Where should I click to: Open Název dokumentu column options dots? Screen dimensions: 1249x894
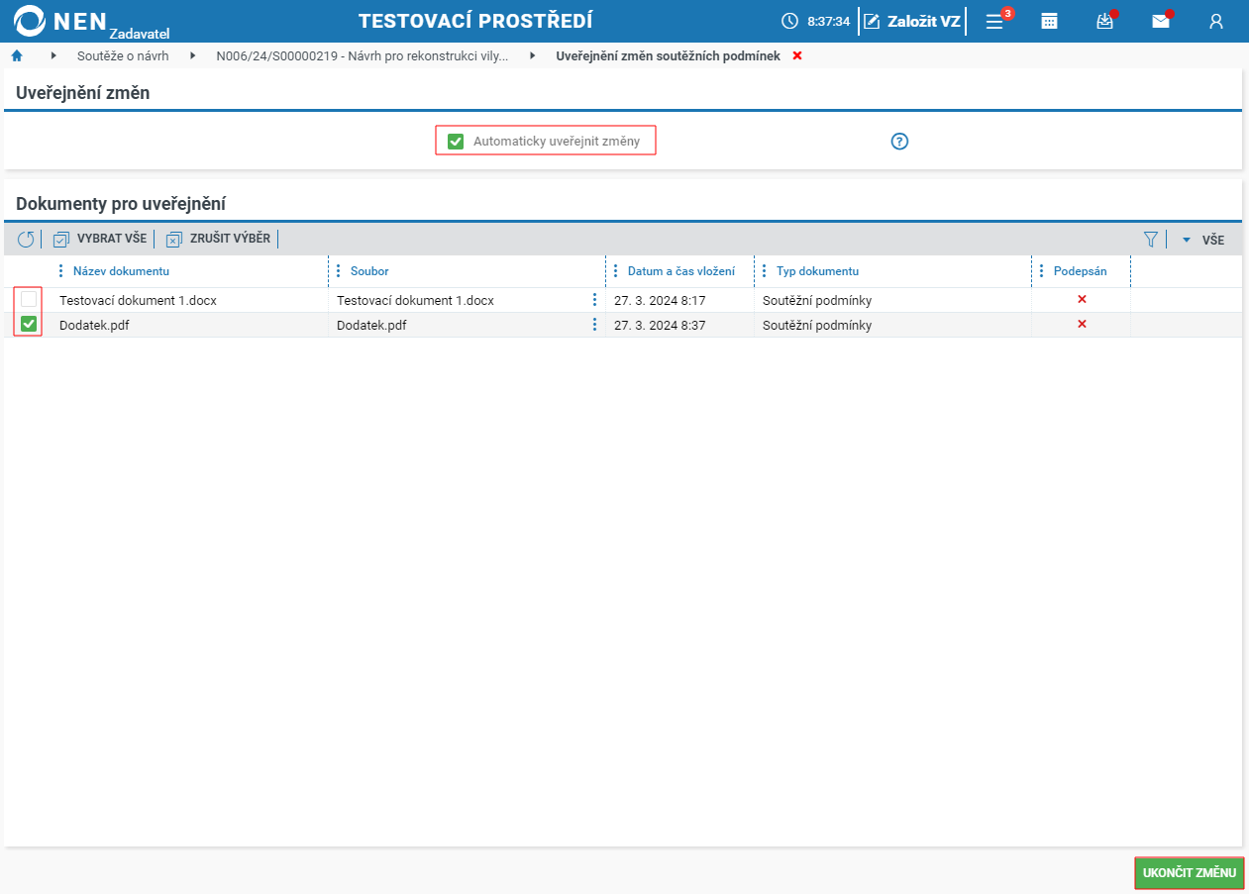pos(61,271)
